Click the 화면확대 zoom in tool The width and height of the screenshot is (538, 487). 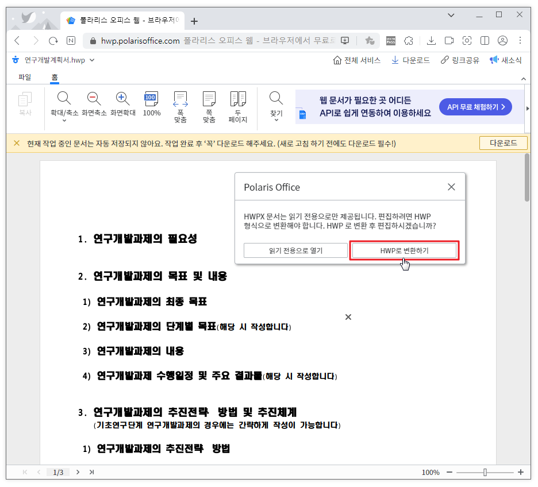point(123,104)
